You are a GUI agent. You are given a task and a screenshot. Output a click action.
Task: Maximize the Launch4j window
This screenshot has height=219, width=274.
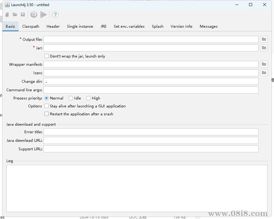251,5
